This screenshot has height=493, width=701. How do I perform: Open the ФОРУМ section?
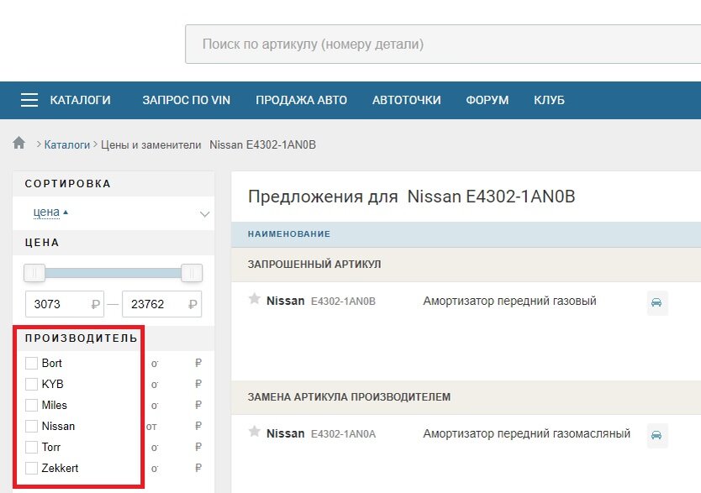488,100
